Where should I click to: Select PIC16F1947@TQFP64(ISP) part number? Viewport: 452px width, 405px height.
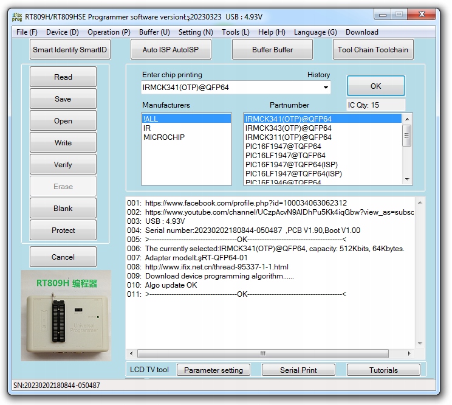tap(323, 165)
